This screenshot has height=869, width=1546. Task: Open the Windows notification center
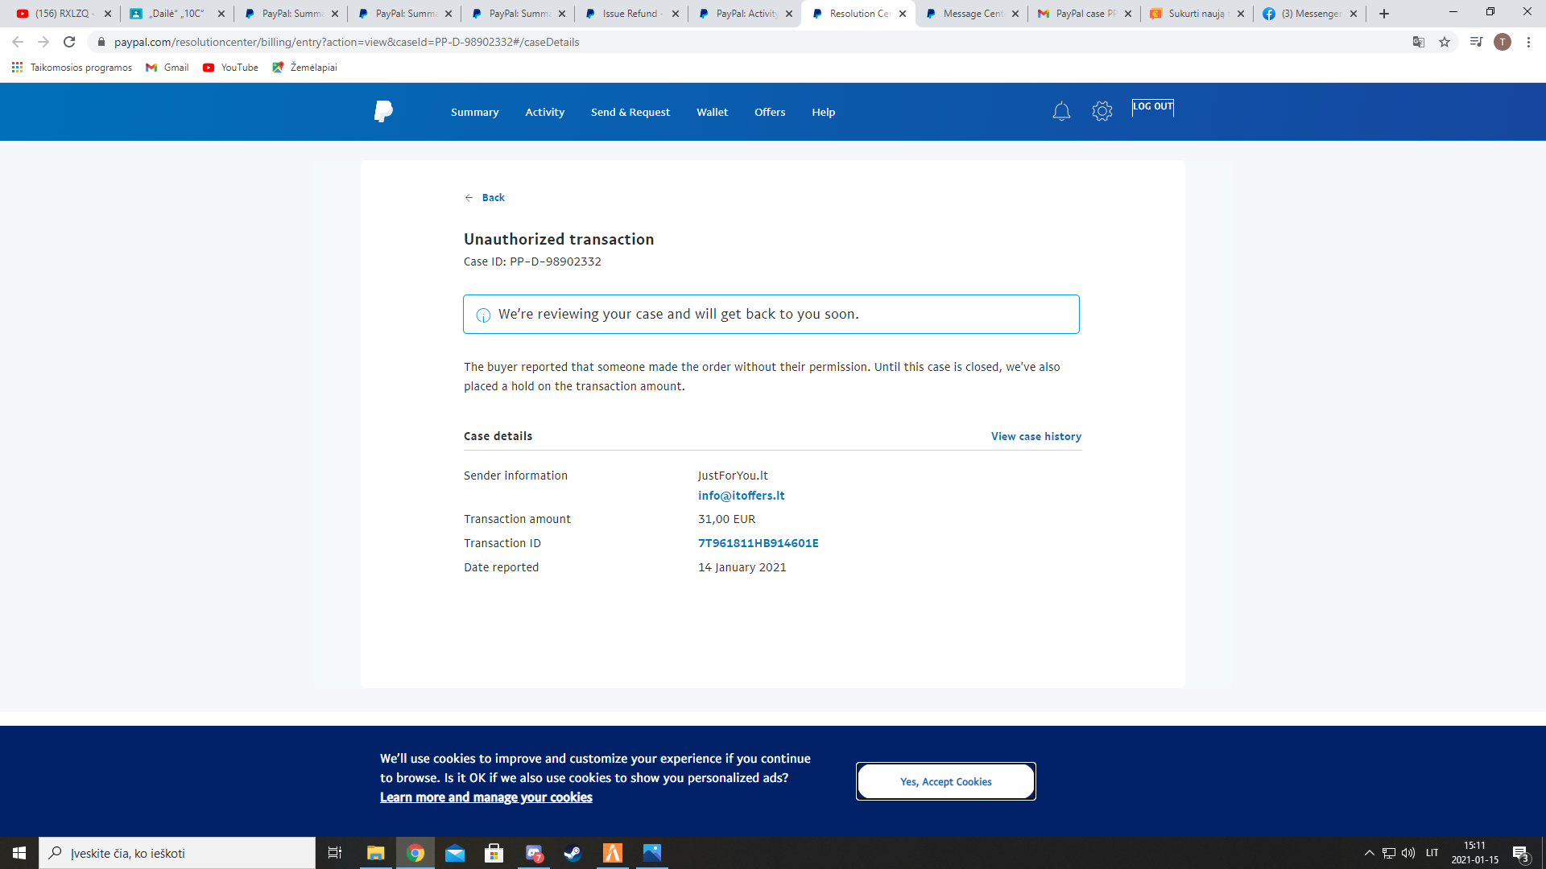click(1520, 853)
